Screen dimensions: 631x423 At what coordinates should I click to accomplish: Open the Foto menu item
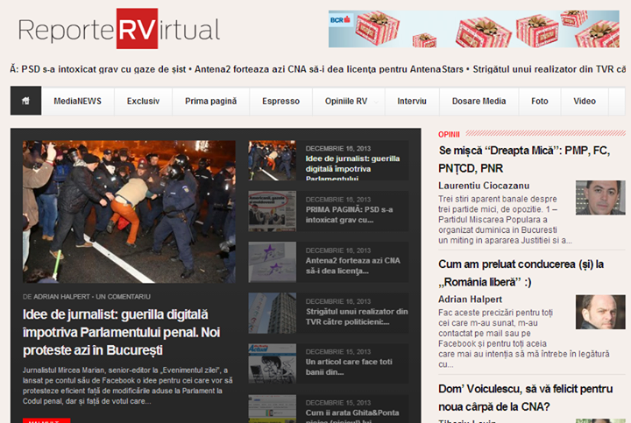pos(540,101)
